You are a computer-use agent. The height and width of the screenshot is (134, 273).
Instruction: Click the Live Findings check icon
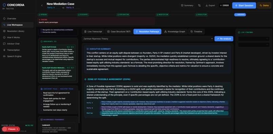pos(239,32)
